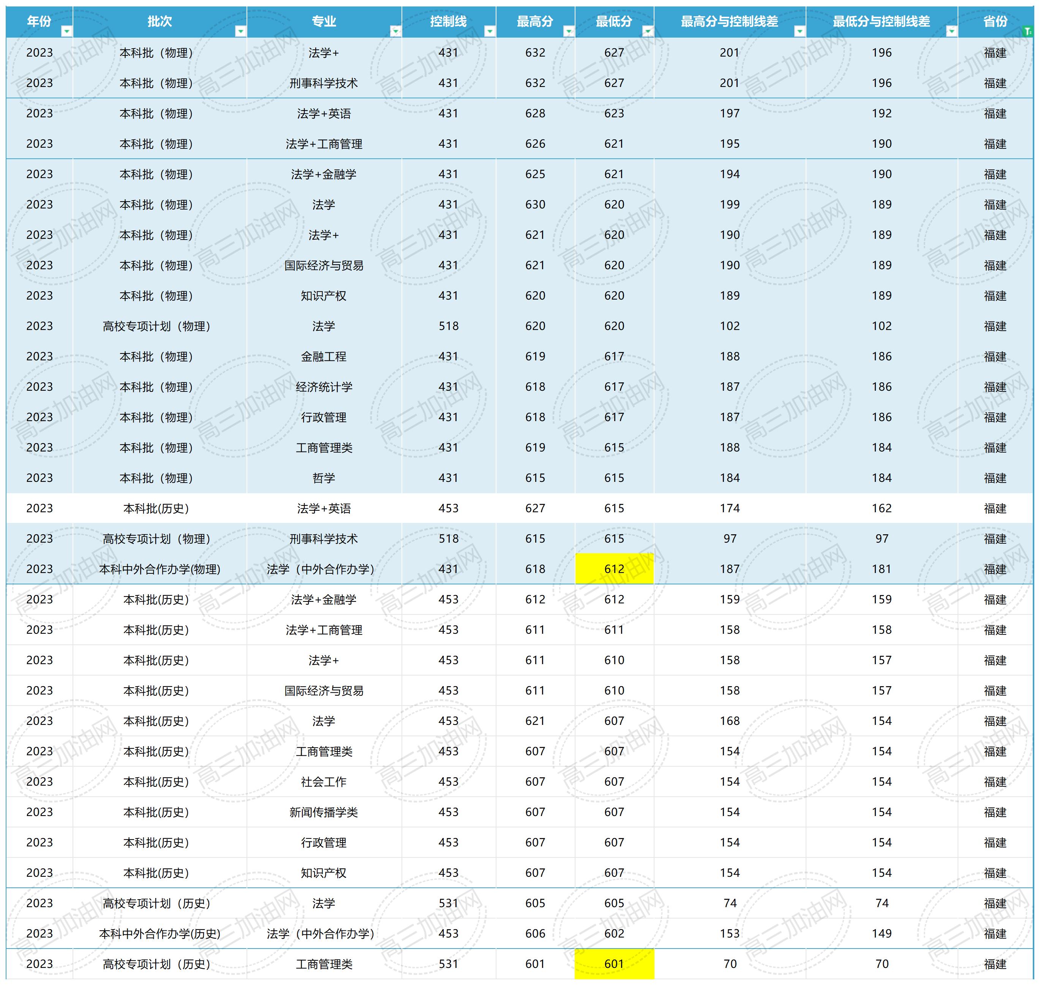The height and width of the screenshot is (985, 1040).
Task: Select the 社会工作 cell
Action: pyautogui.click(x=324, y=782)
